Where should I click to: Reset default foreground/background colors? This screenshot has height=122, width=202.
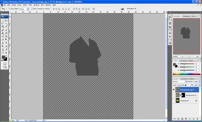2,60
